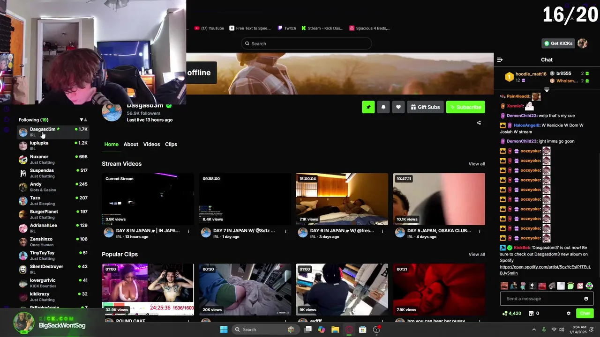Collapse the chat panel with the arrow icon
600x337 pixels.
pyautogui.click(x=500, y=59)
